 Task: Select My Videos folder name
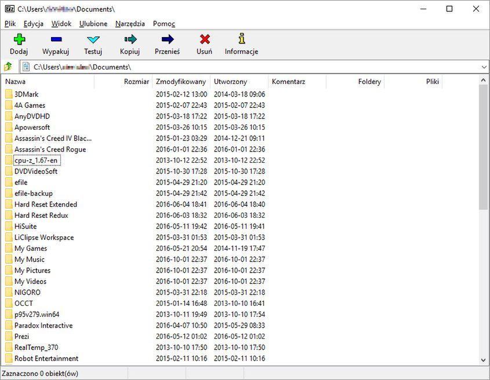pyautogui.click(x=30, y=282)
